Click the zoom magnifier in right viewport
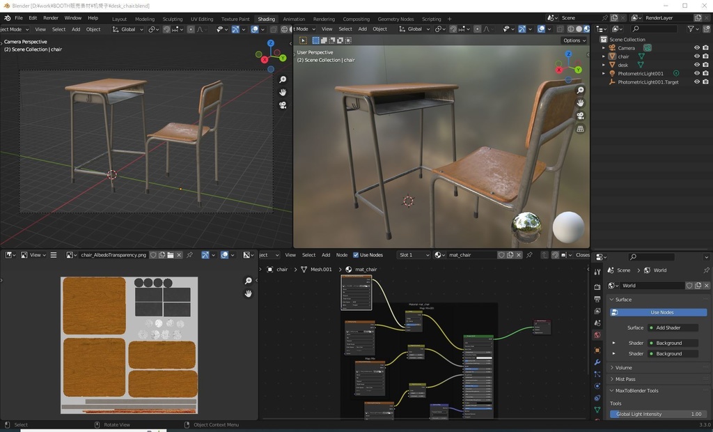 click(x=580, y=91)
